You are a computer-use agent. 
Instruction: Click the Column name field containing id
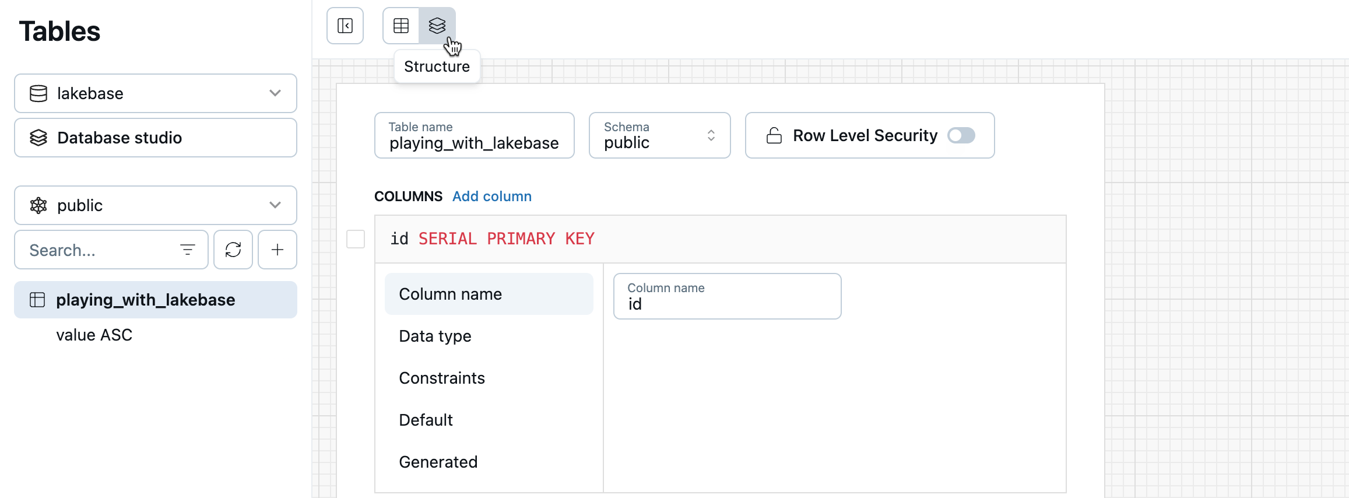click(726, 303)
